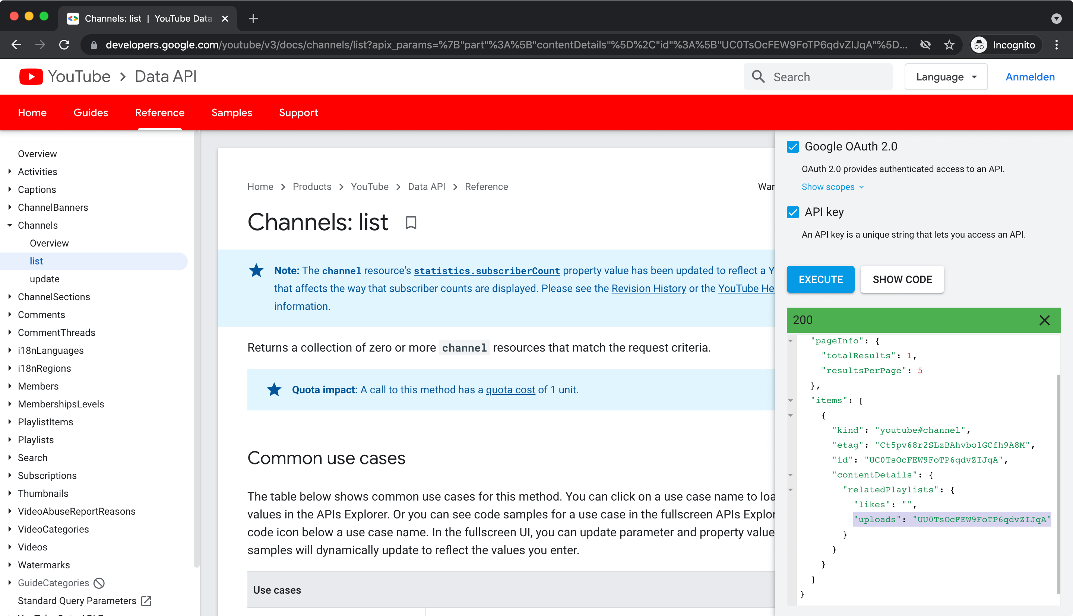Click in the Search input field
This screenshot has width=1073, height=616.
click(x=818, y=77)
